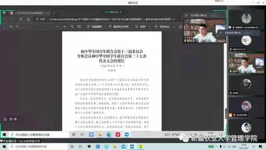Open Task View on the inner taskbar

click(82, 135)
